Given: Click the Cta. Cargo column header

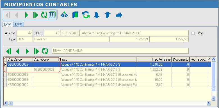Looking at the screenshot, I should click(20, 59).
